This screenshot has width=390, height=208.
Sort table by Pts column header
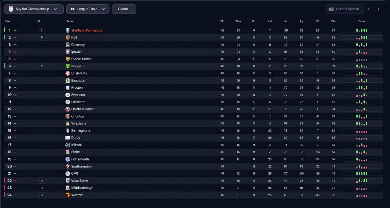point(333,21)
